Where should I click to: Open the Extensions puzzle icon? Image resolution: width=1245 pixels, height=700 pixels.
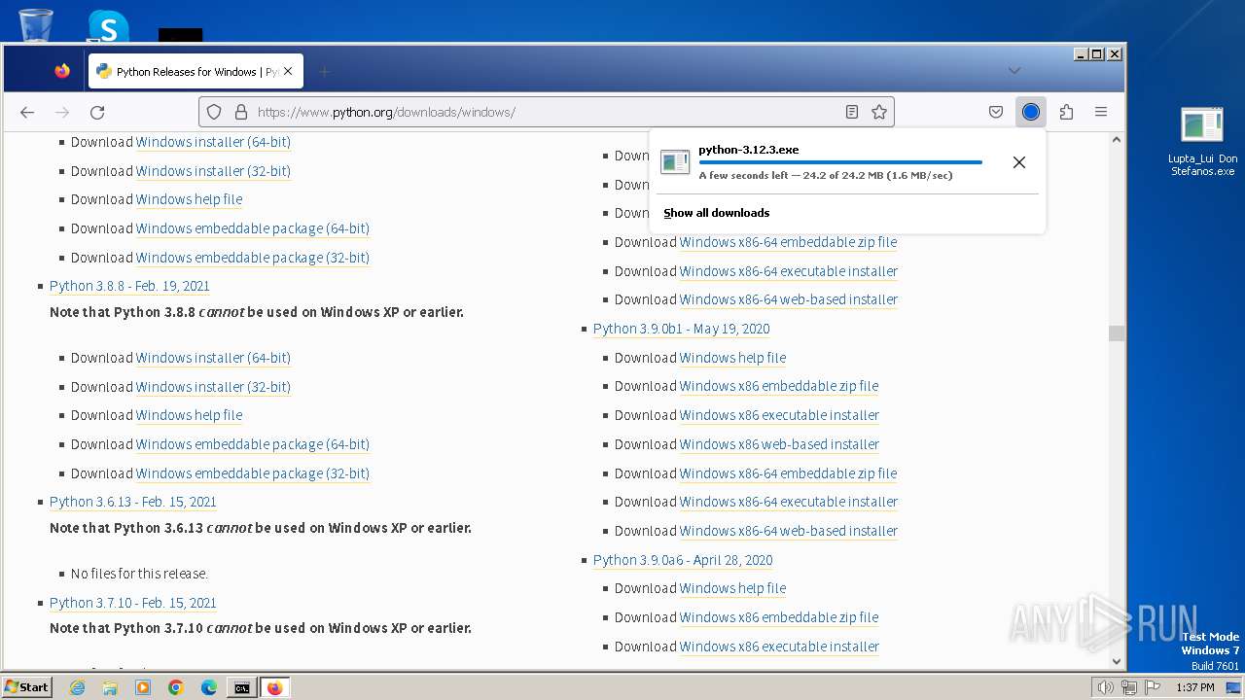tap(1066, 112)
